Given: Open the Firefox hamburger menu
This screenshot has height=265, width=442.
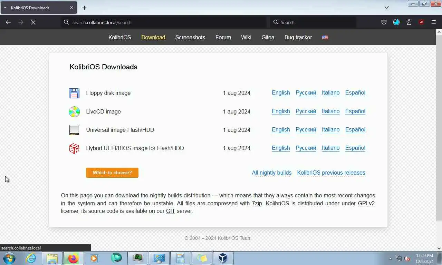Looking at the screenshot, I should point(434,22).
